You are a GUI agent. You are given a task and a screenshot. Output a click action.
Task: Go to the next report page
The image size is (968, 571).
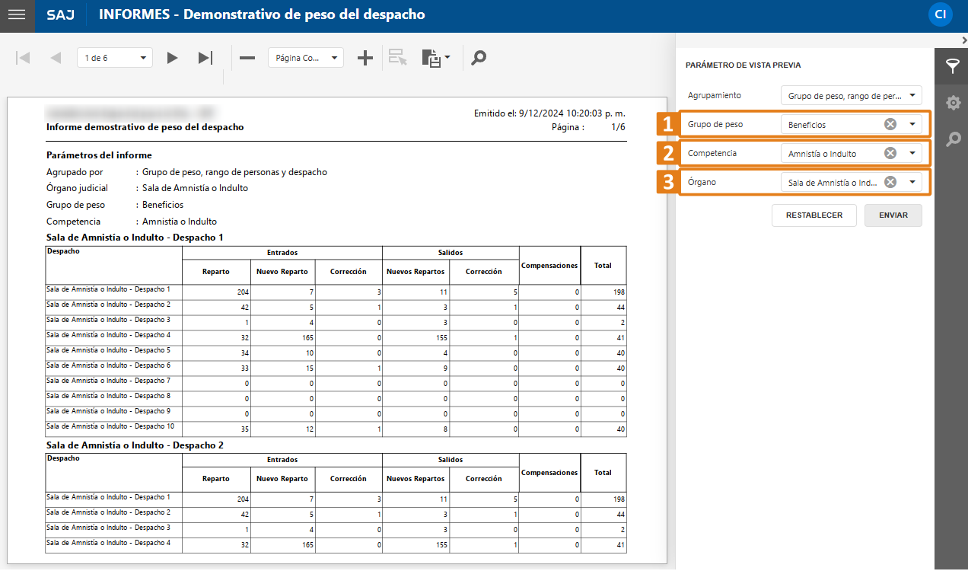coord(173,58)
